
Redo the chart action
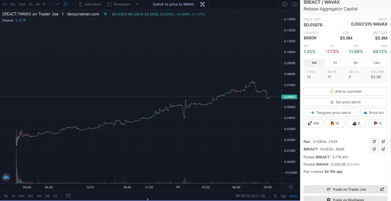tap(145, 4)
